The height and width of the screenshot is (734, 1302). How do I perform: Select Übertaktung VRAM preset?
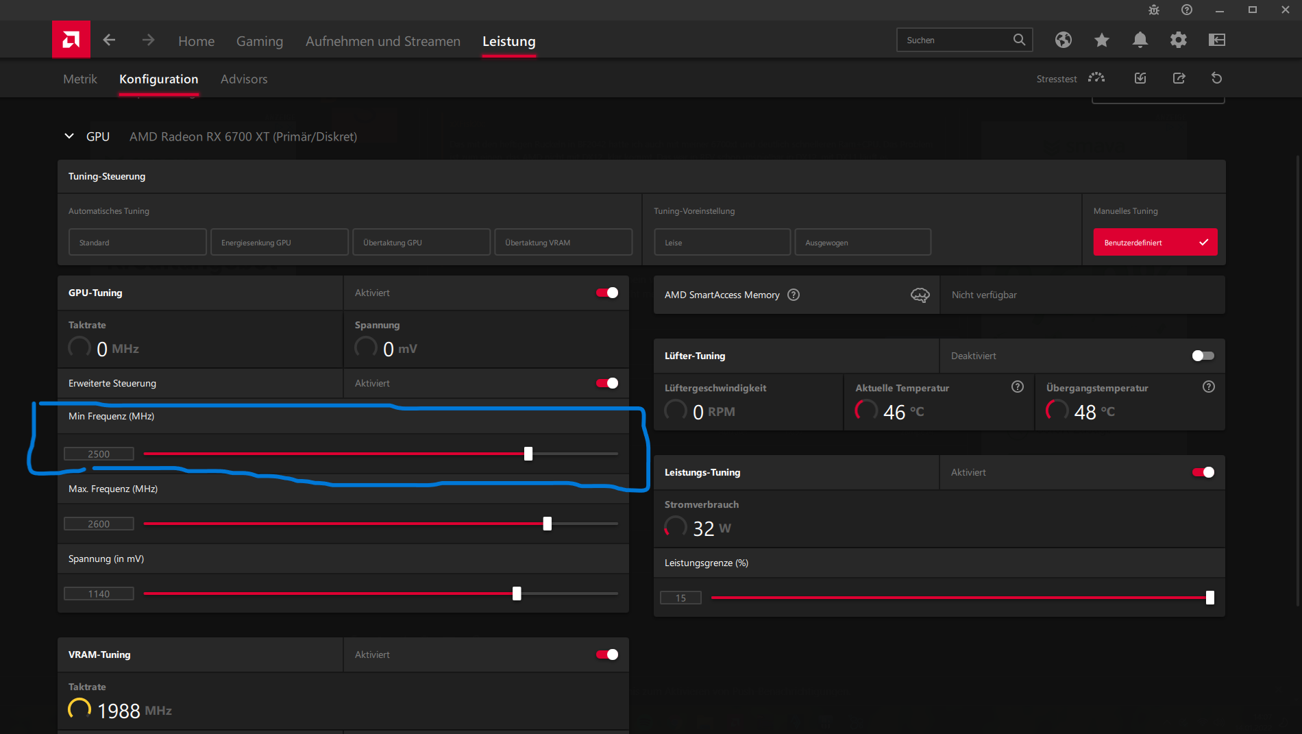pyautogui.click(x=563, y=242)
